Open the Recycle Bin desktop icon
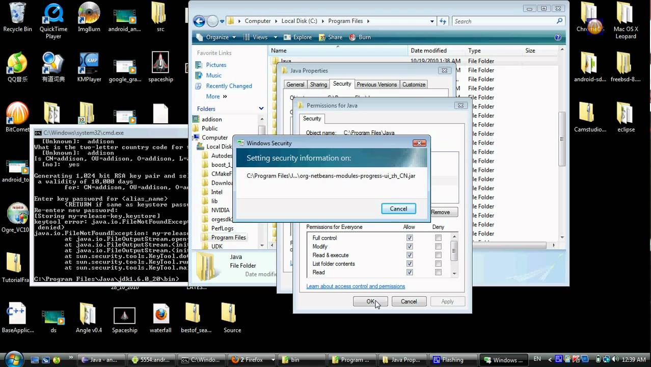The width and height of the screenshot is (651, 367). [x=17, y=17]
